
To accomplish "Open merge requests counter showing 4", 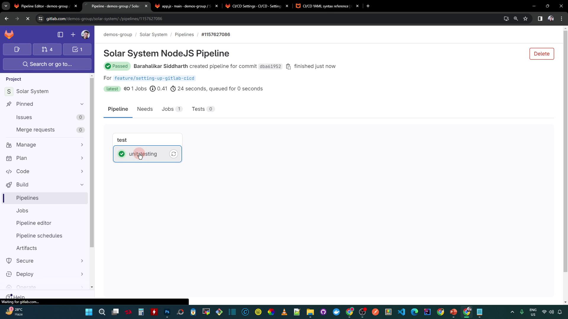I will [x=47, y=49].
